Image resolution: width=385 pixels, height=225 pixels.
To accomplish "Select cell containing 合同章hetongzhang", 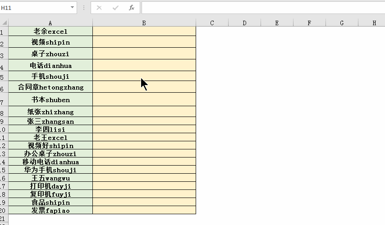I will click(50, 87).
